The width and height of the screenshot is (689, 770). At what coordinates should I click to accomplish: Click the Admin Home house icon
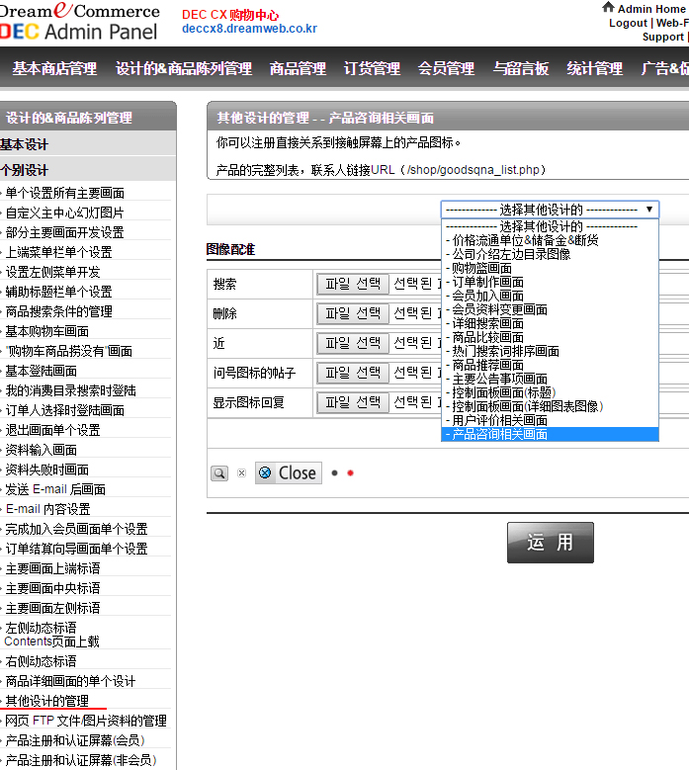coord(608,8)
